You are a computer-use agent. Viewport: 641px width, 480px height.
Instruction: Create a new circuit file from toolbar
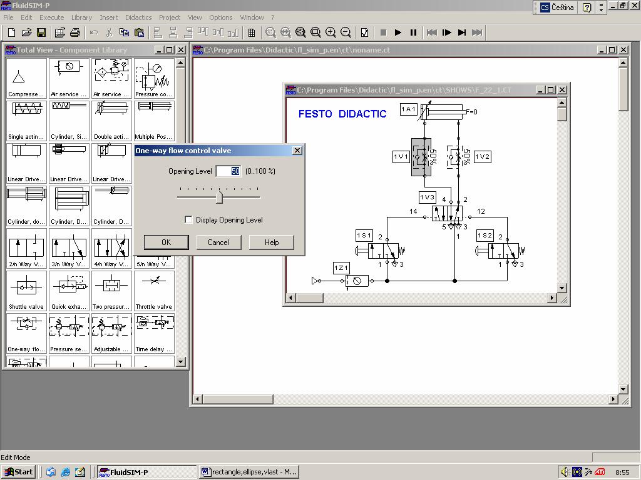pos(12,32)
